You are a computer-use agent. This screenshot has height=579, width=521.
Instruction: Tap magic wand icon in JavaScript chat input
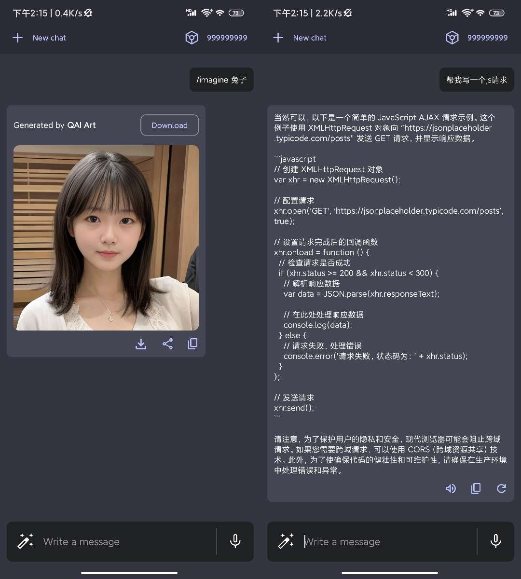click(x=286, y=541)
